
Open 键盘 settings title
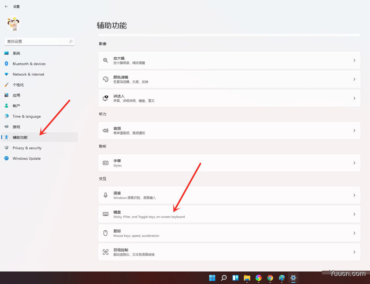(117, 212)
